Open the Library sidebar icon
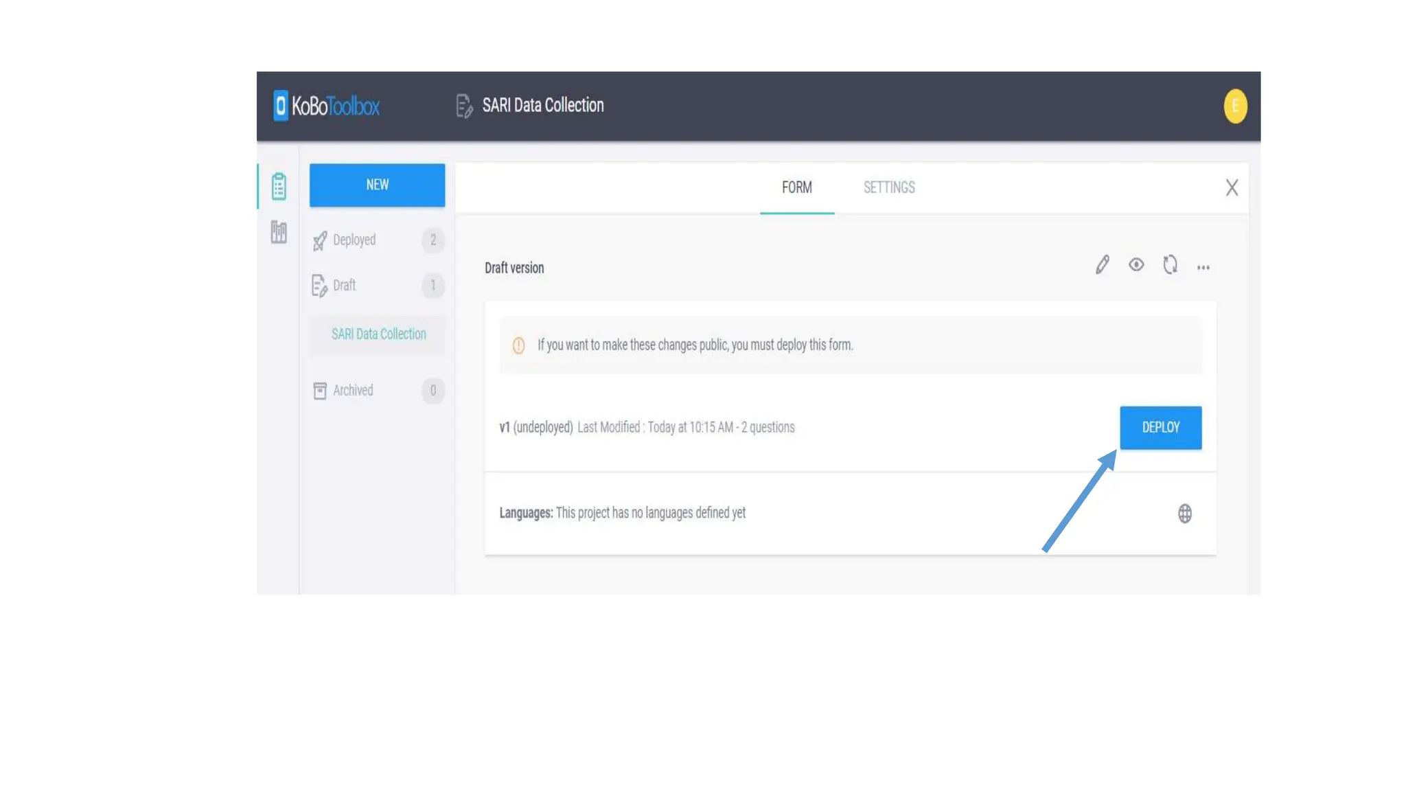The height and width of the screenshot is (791, 1406). 279,232
